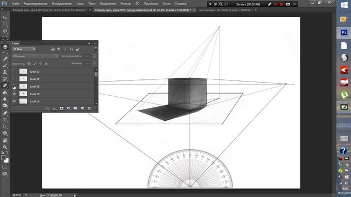Open the Фильтр menu
The width and height of the screenshot is (351, 197).
126,4
